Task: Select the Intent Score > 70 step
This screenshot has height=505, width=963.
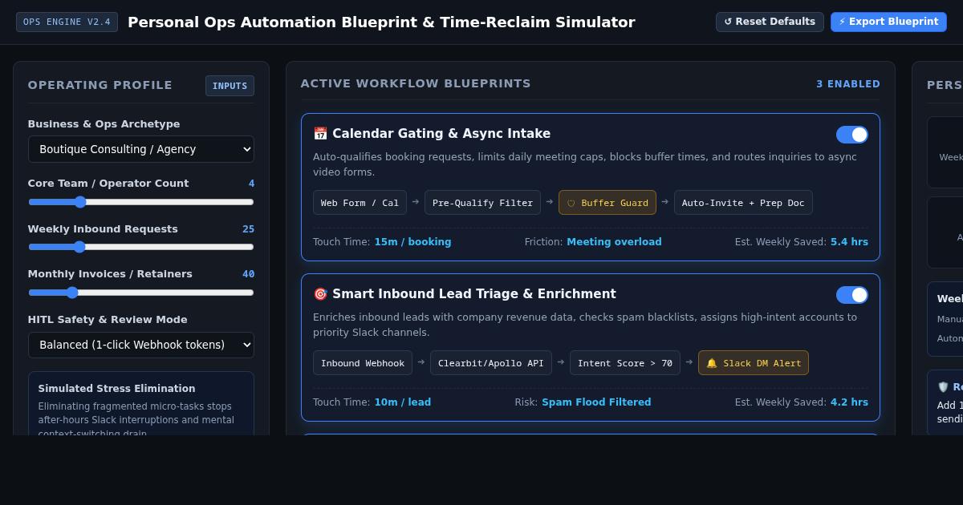Action: tap(625, 363)
